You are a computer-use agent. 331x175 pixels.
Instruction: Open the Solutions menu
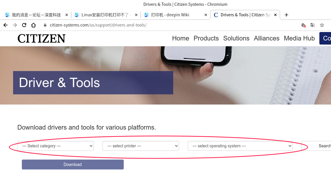[236, 38]
